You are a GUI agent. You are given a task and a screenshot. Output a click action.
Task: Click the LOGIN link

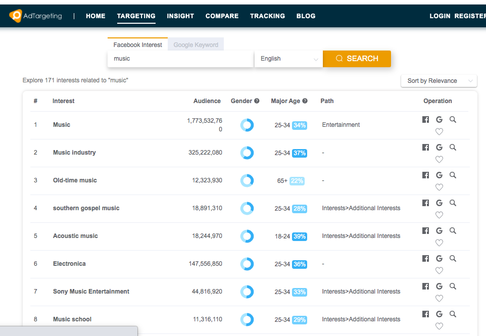[x=440, y=16]
